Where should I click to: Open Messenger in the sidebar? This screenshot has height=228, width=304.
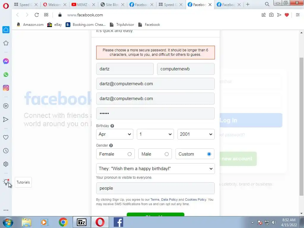6,61
